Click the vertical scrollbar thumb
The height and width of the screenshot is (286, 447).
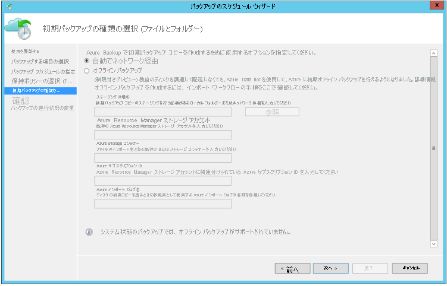(433, 148)
